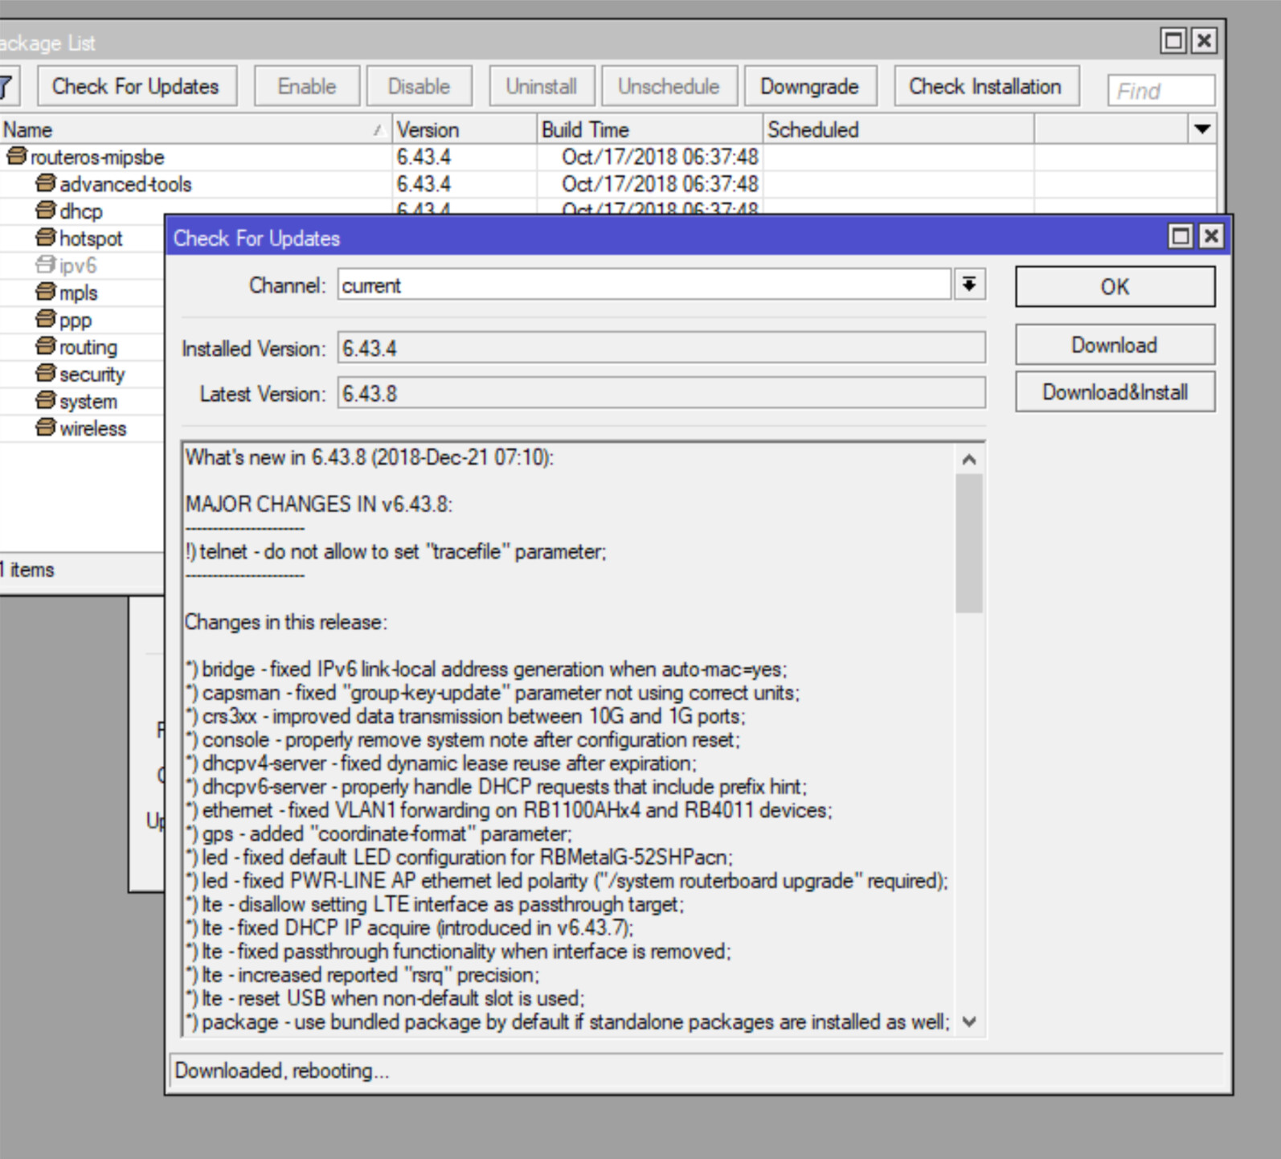Sort by the Name column header

point(195,129)
